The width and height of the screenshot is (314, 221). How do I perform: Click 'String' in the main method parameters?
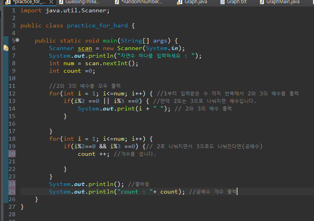131,41
